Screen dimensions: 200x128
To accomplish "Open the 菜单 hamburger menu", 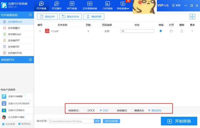I will click(x=176, y=5).
